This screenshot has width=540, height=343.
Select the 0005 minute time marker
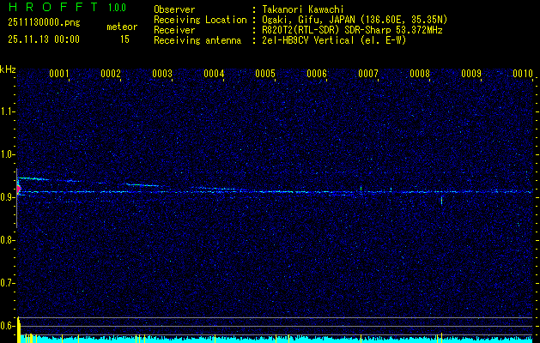(x=265, y=75)
